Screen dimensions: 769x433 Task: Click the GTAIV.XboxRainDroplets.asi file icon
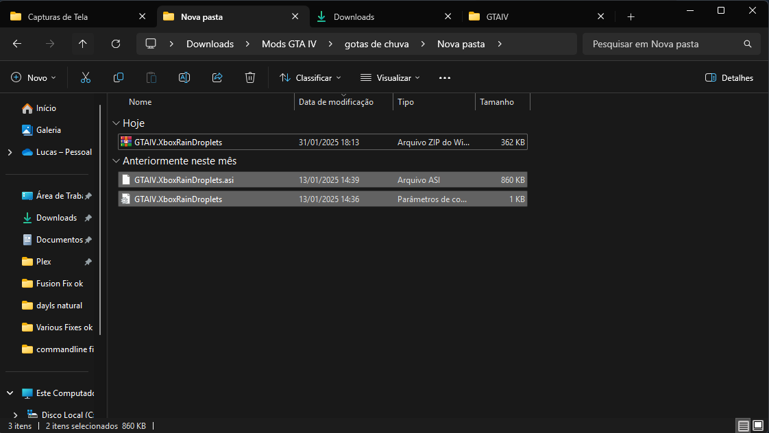[126, 180]
